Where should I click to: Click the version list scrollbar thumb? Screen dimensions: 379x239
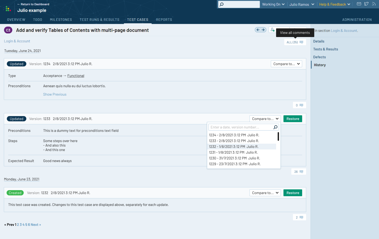278,136
